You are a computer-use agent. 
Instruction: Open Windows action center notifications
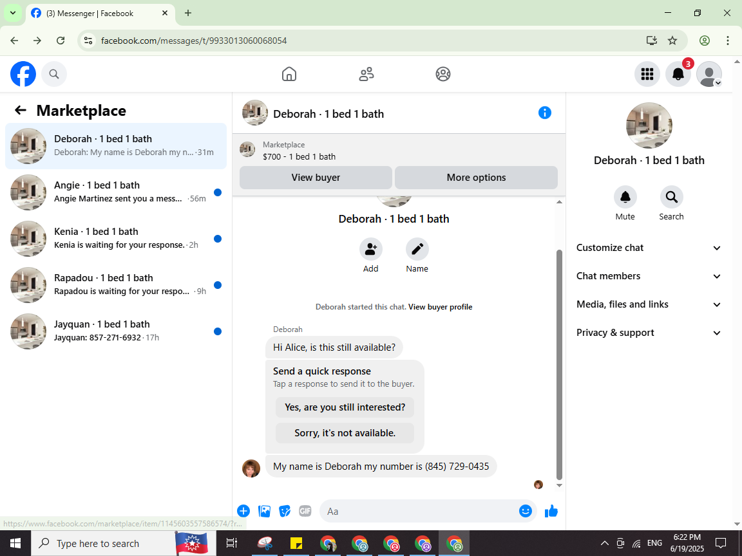721,543
